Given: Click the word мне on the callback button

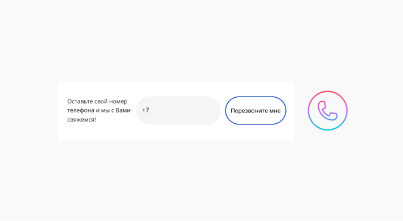Looking at the screenshot, I should (x=275, y=111).
